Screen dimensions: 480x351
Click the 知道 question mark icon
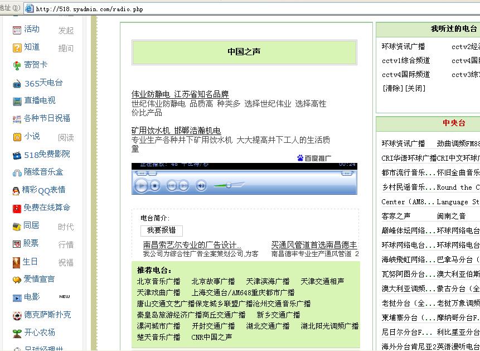17,48
